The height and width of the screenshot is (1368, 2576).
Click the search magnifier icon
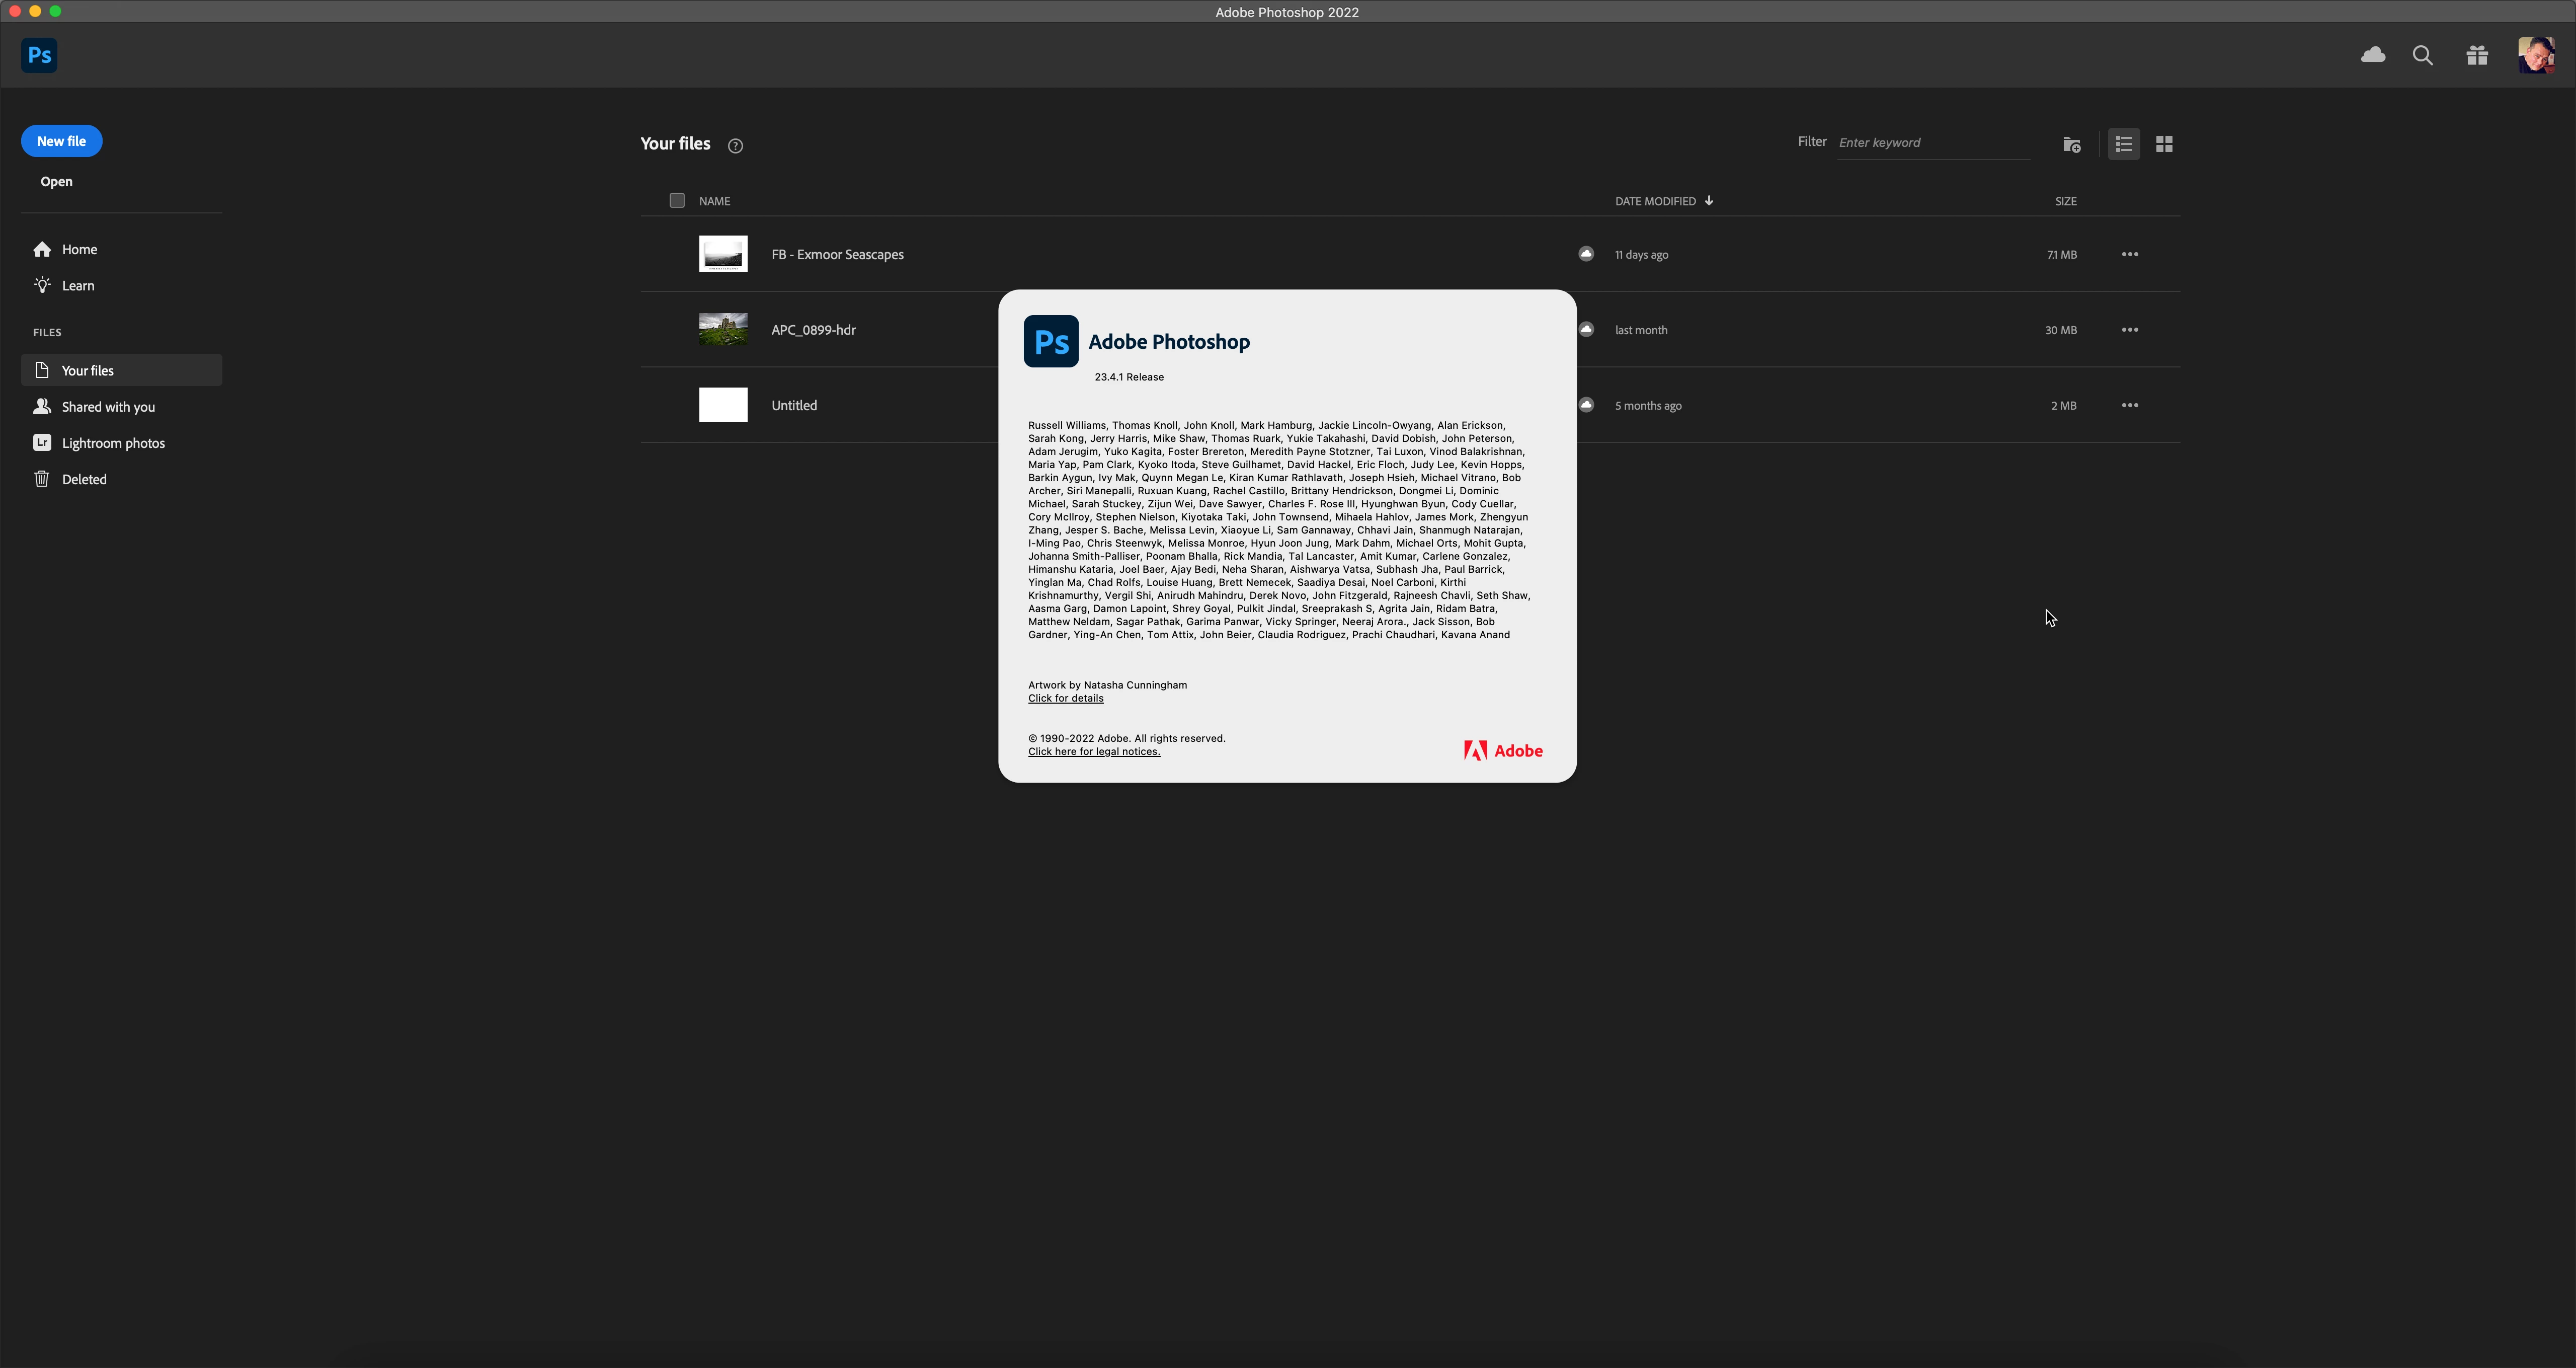2423,55
